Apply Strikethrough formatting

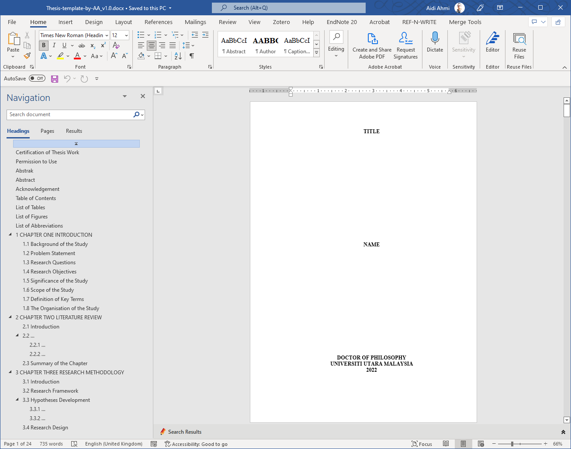(82, 45)
